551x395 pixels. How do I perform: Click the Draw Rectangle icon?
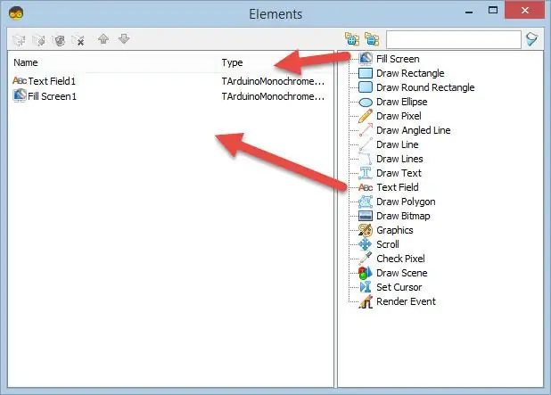366,73
